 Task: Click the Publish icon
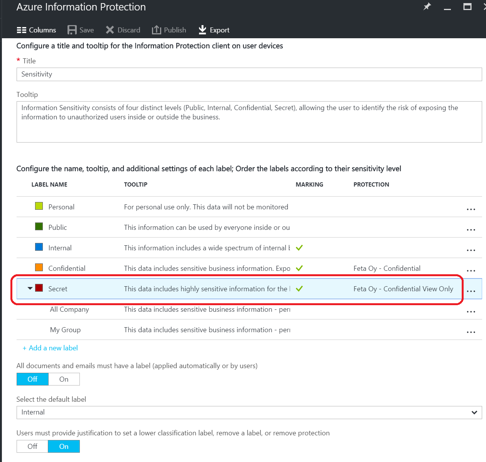(x=156, y=30)
